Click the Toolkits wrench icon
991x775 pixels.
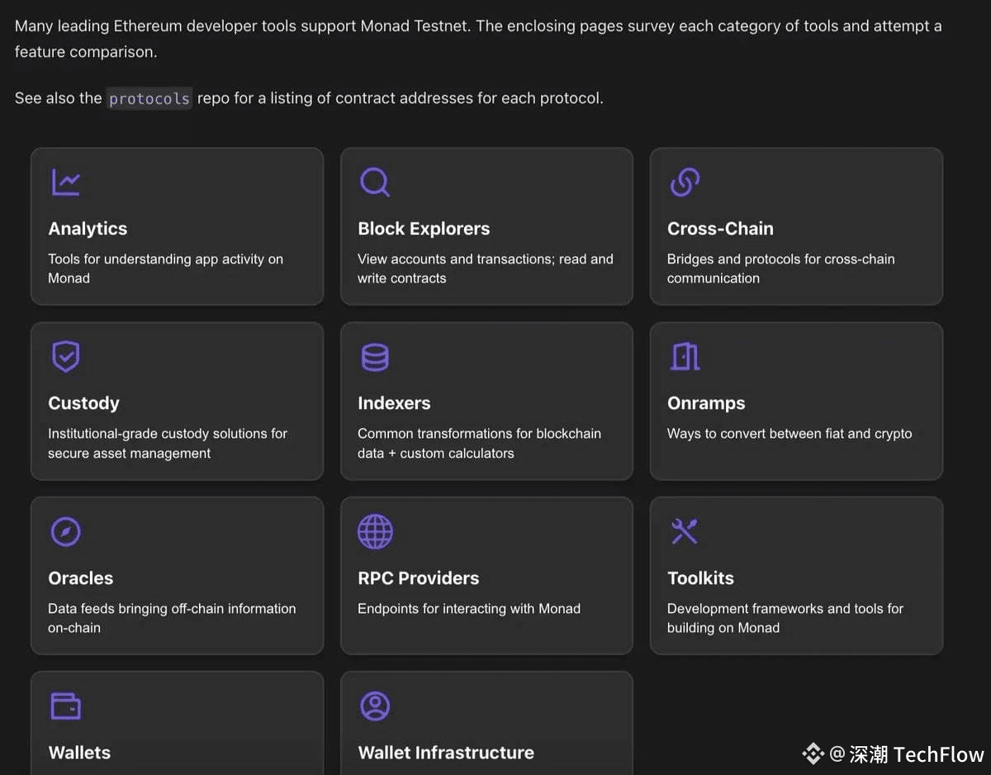point(685,531)
